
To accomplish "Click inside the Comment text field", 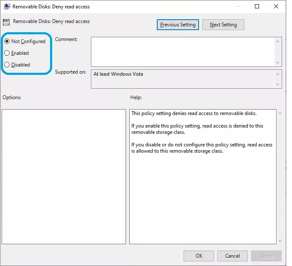I will coord(183,52).
